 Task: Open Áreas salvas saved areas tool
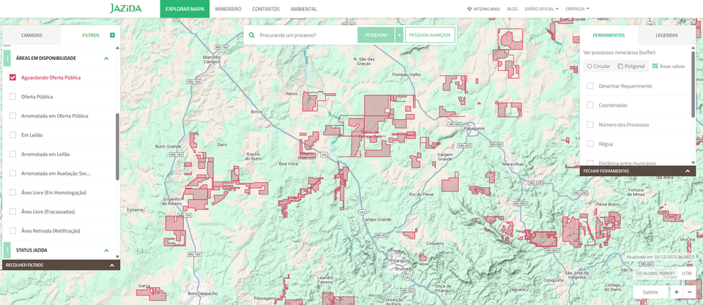tap(668, 66)
